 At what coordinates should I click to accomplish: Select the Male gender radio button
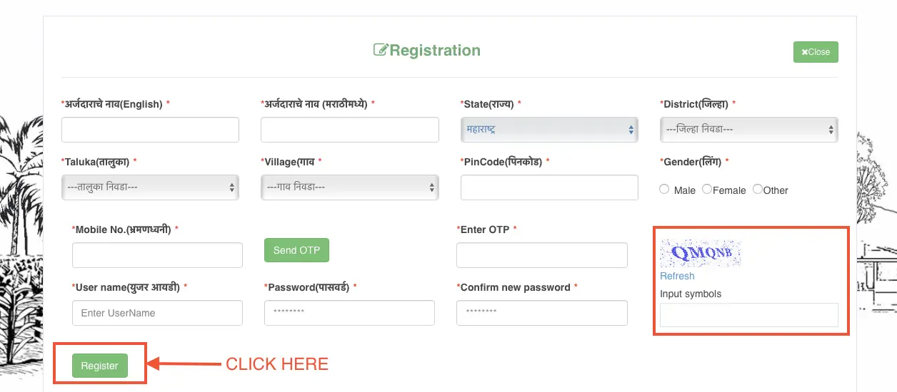665,190
